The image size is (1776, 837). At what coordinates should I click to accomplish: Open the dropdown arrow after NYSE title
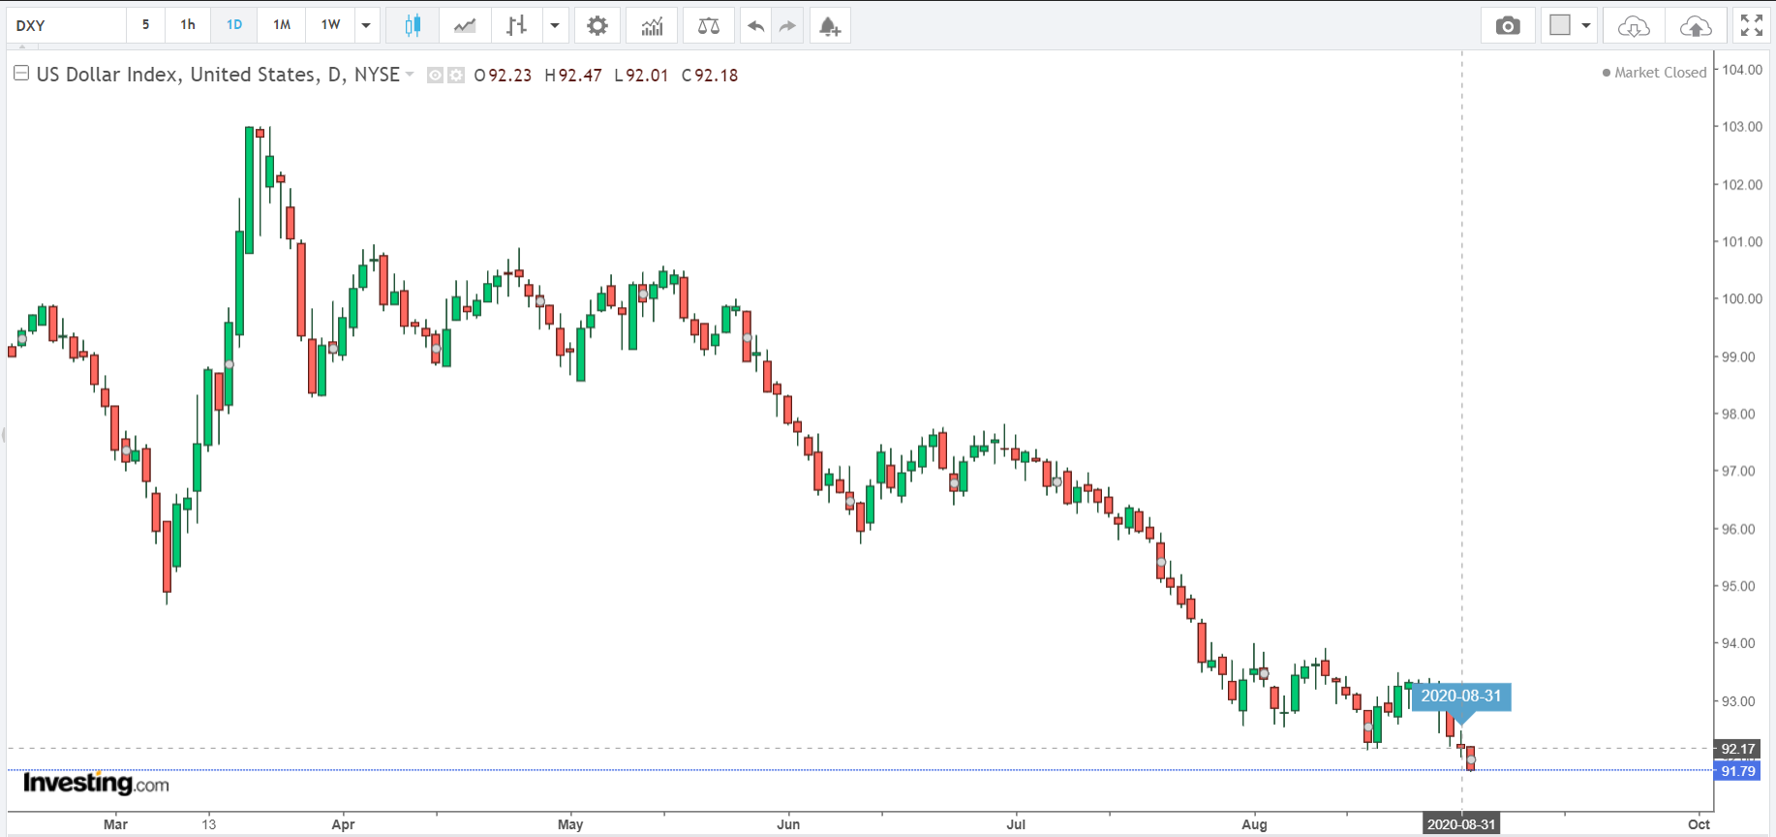click(x=410, y=75)
